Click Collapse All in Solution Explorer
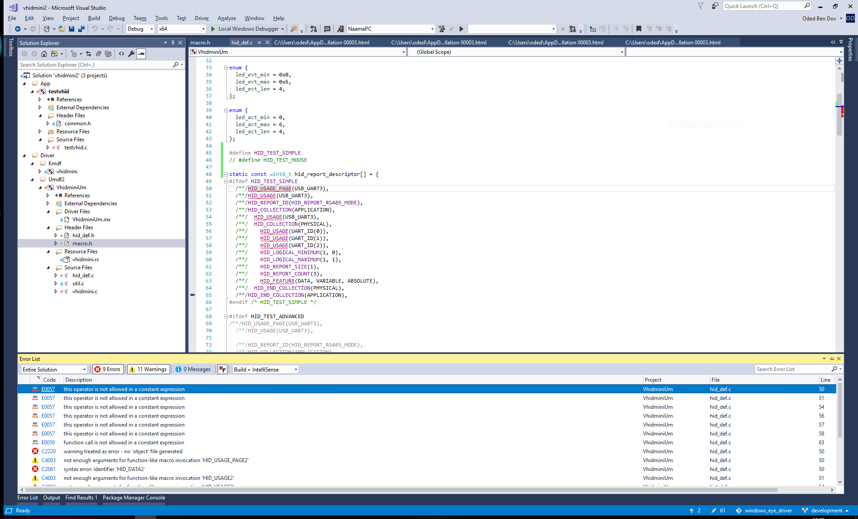The height and width of the screenshot is (519, 858). tap(98, 54)
